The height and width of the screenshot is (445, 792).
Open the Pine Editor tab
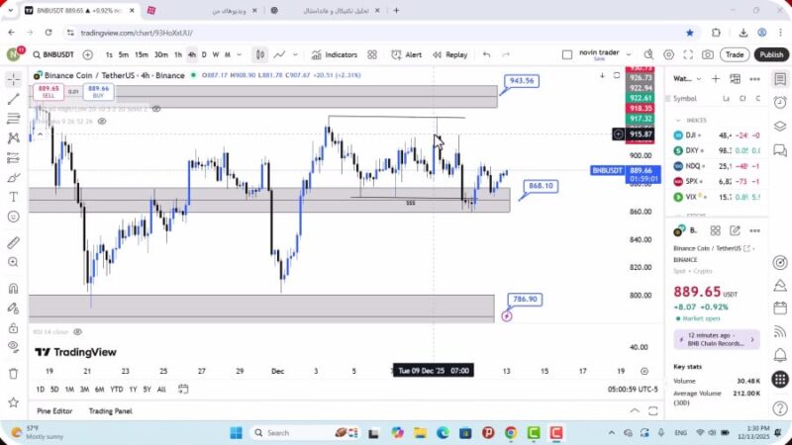click(x=54, y=410)
